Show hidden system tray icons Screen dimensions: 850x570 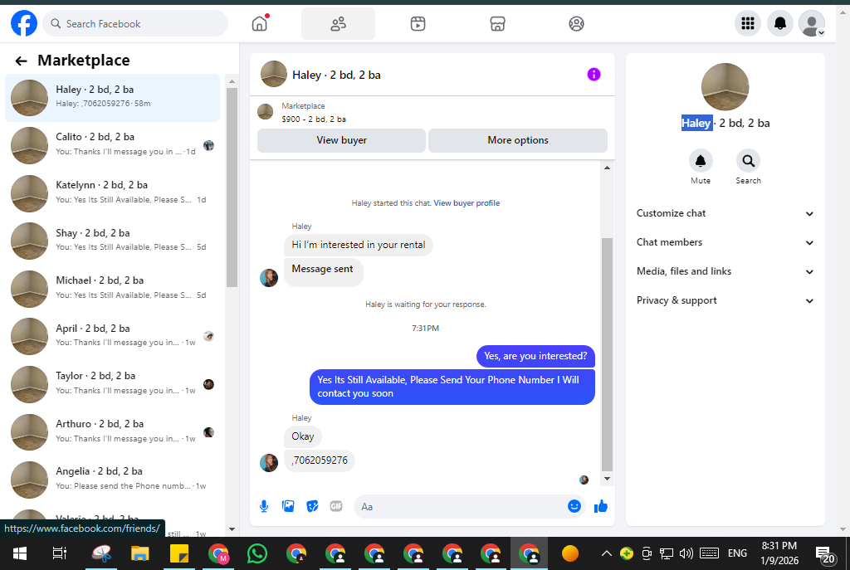[x=607, y=553]
